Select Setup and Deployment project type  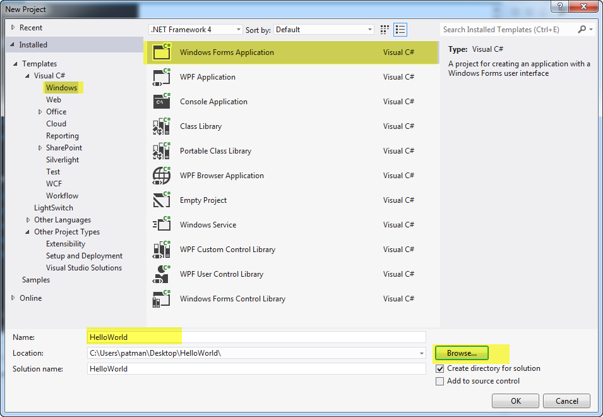[84, 256]
